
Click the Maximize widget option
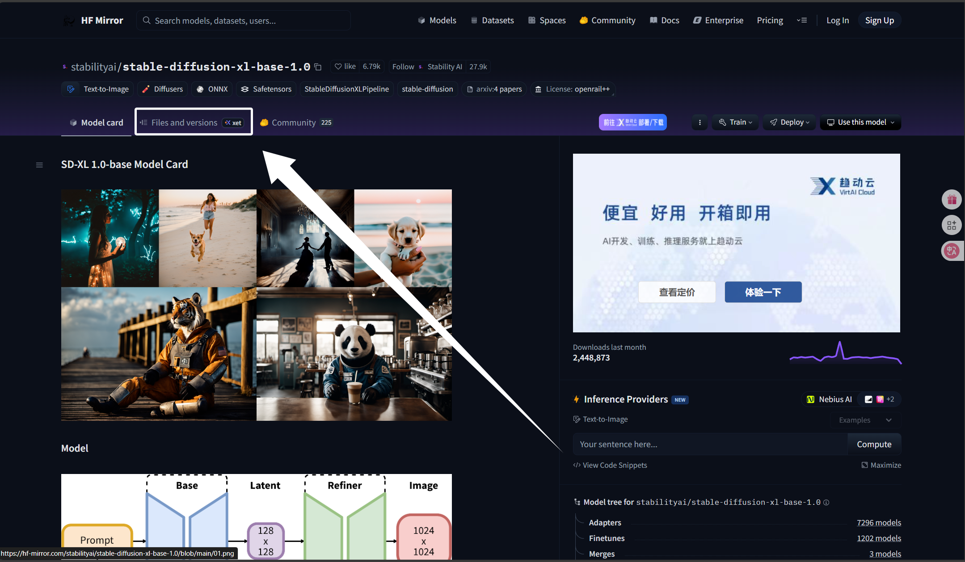click(881, 465)
